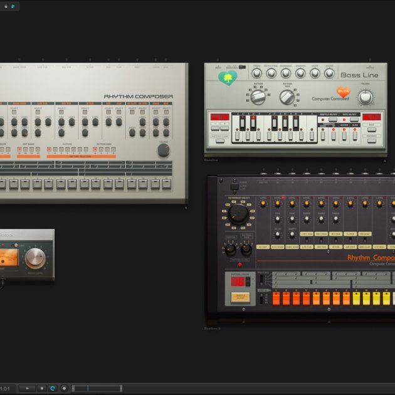Click the round Volume knob on white Rhythm Composer

(x=164, y=150)
